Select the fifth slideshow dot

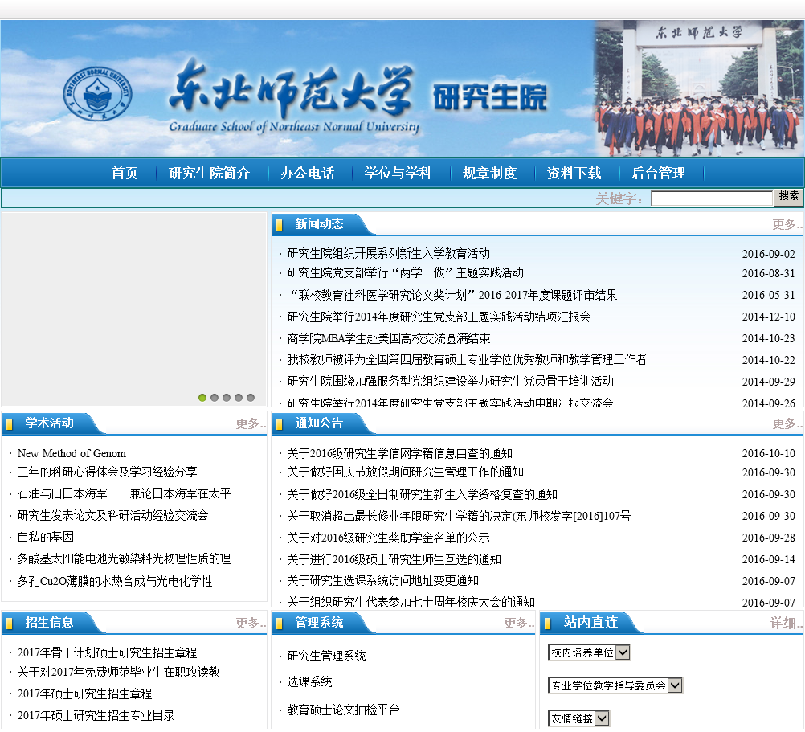point(251,397)
